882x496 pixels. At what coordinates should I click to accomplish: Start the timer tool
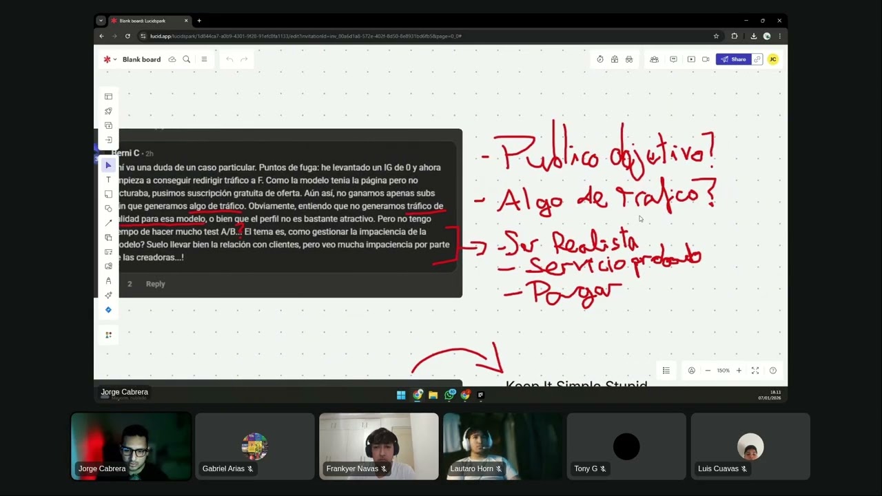(x=600, y=59)
